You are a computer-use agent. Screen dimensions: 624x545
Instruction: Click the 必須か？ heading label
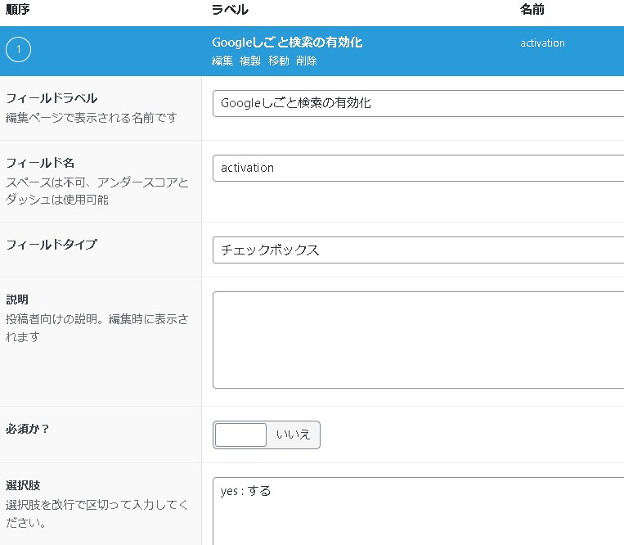pos(28,429)
